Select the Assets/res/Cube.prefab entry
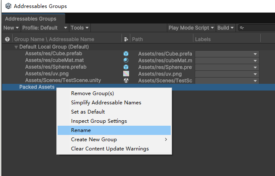 [x=53, y=54]
